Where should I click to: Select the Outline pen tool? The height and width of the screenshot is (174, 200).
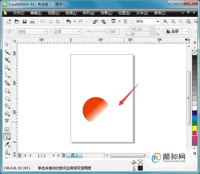tap(7, 152)
